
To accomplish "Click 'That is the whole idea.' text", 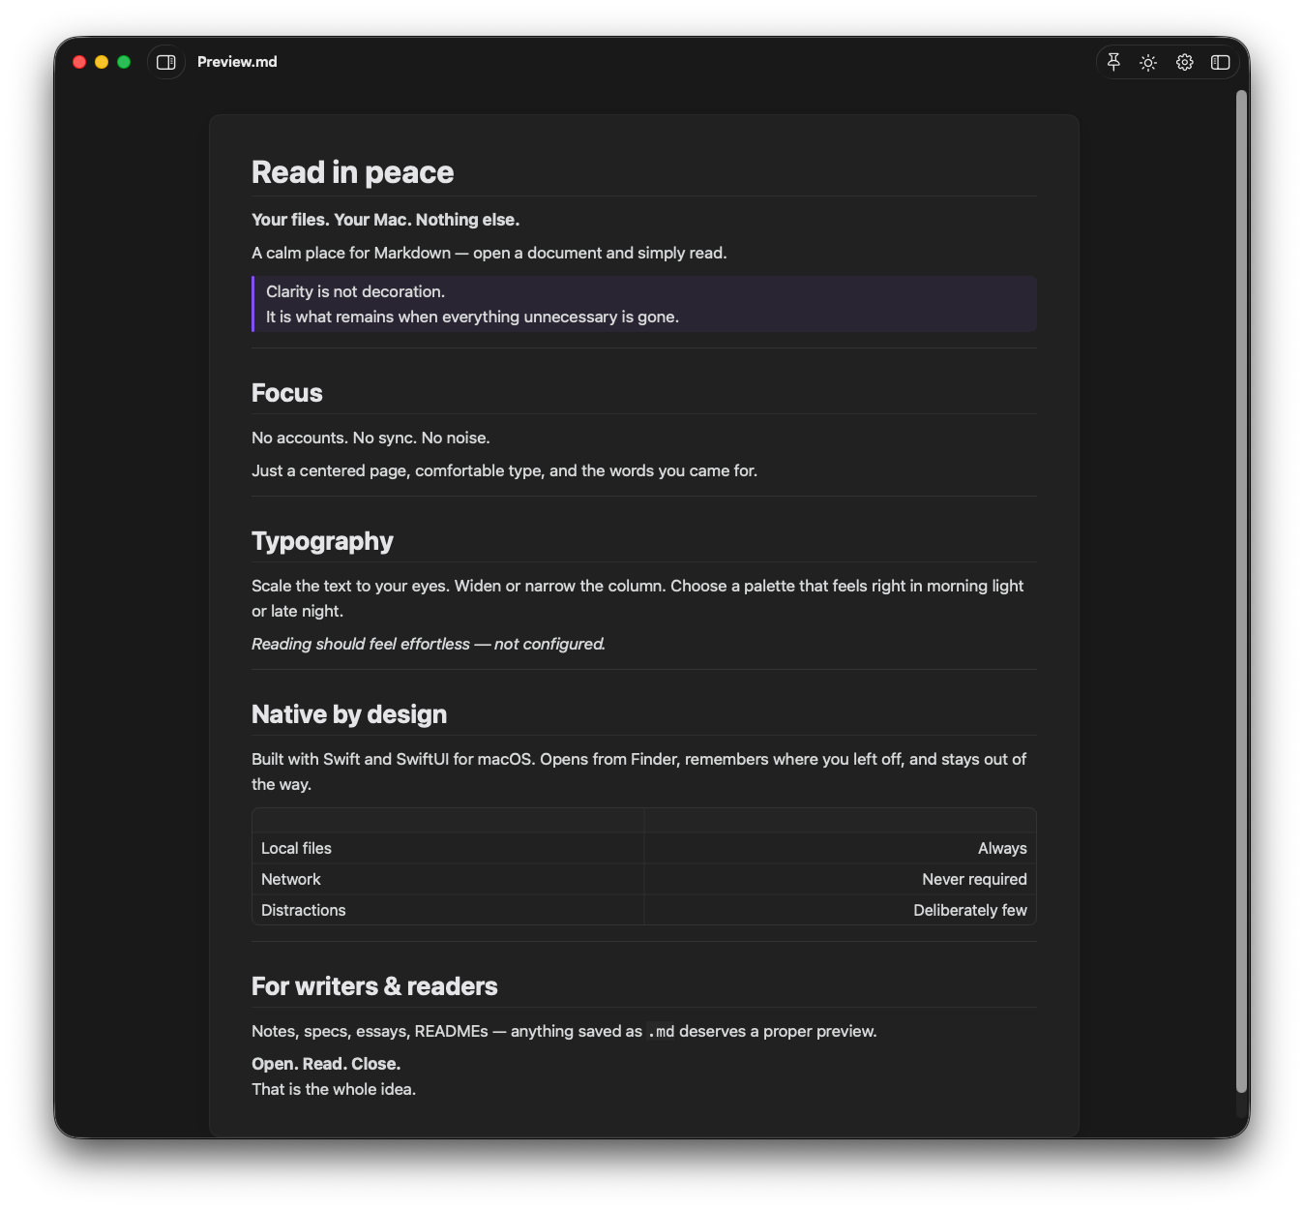I will (x=334, y=1089).
